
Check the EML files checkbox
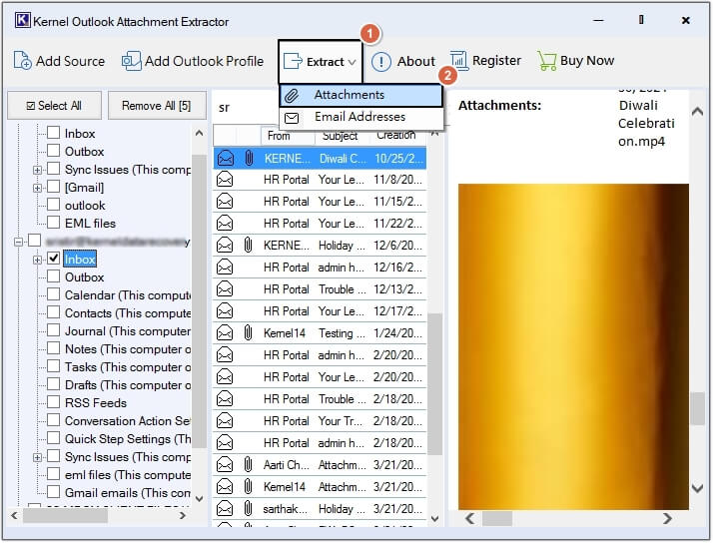pos(54,223)
